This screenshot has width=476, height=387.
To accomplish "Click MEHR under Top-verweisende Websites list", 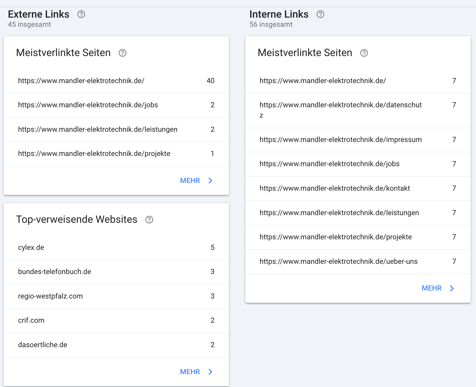I will 190,372.
